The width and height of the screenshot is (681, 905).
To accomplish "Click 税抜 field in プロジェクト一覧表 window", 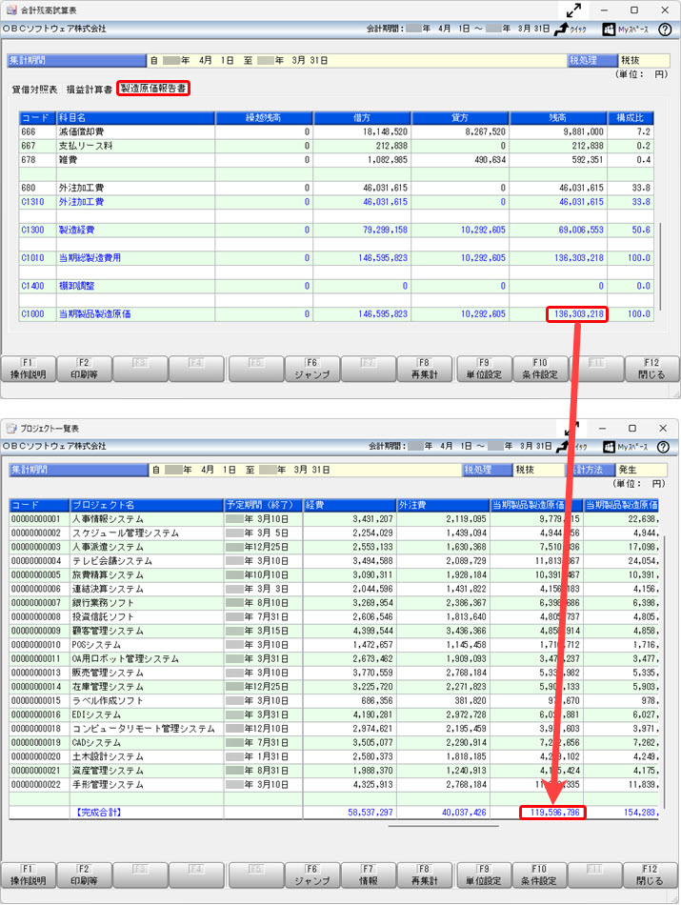I will click(539, 470).
